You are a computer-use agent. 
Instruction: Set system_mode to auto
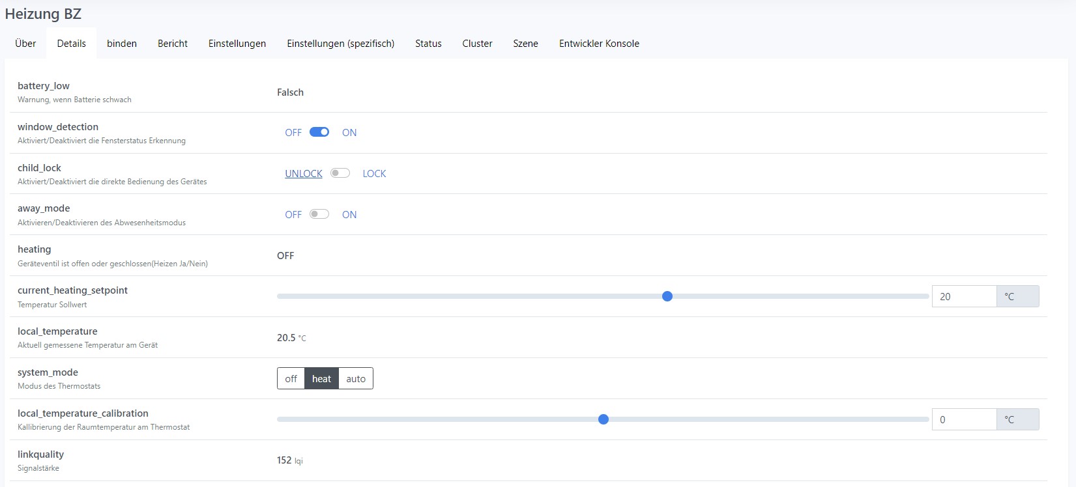click(x=356, y=379)
